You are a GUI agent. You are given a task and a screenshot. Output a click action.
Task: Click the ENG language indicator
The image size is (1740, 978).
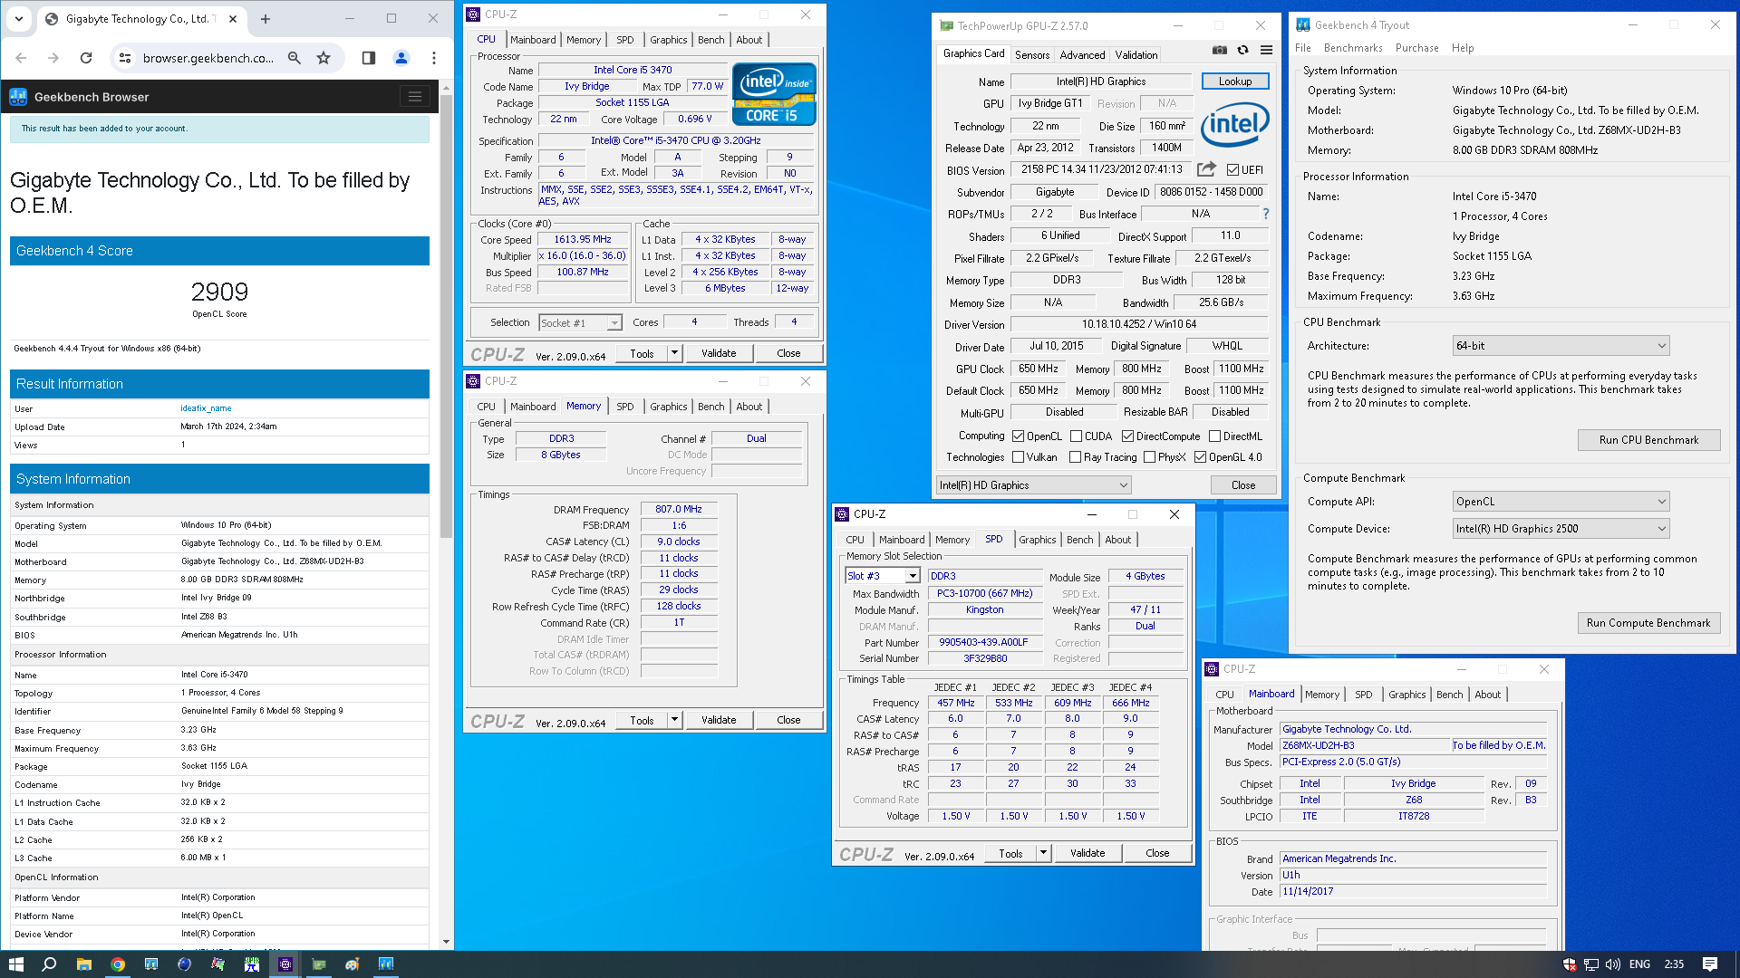[x=1639, y=964]
